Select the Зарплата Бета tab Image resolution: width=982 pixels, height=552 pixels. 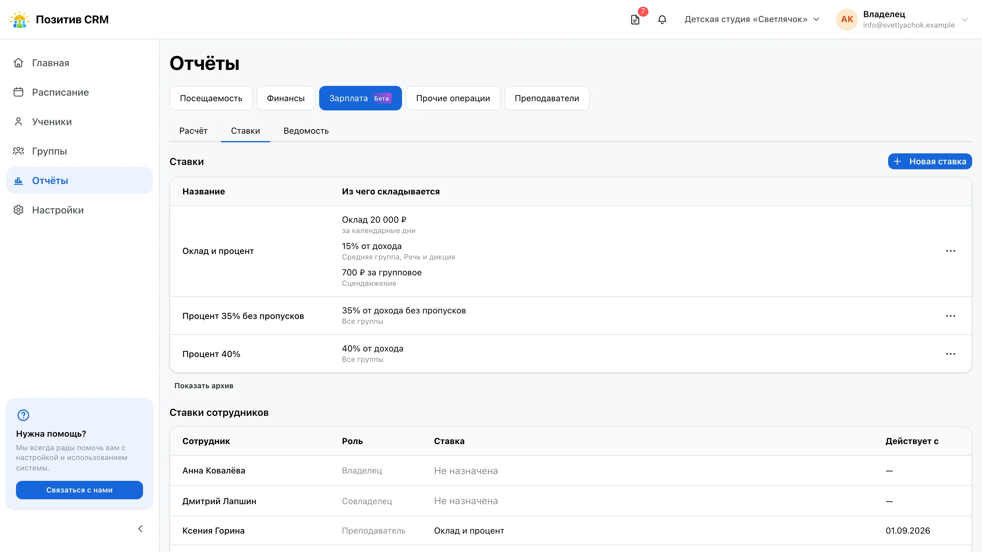360,98
